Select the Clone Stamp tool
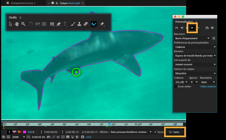Screen dimensions: 226x140 (79, 24)
